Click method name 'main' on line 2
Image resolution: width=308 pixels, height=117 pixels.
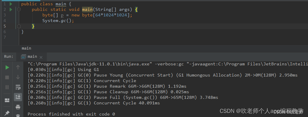click(87, 9)
